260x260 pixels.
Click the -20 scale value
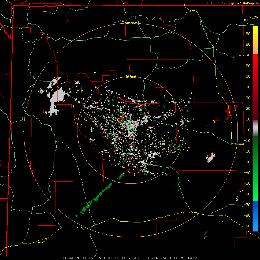coord(247,151)
